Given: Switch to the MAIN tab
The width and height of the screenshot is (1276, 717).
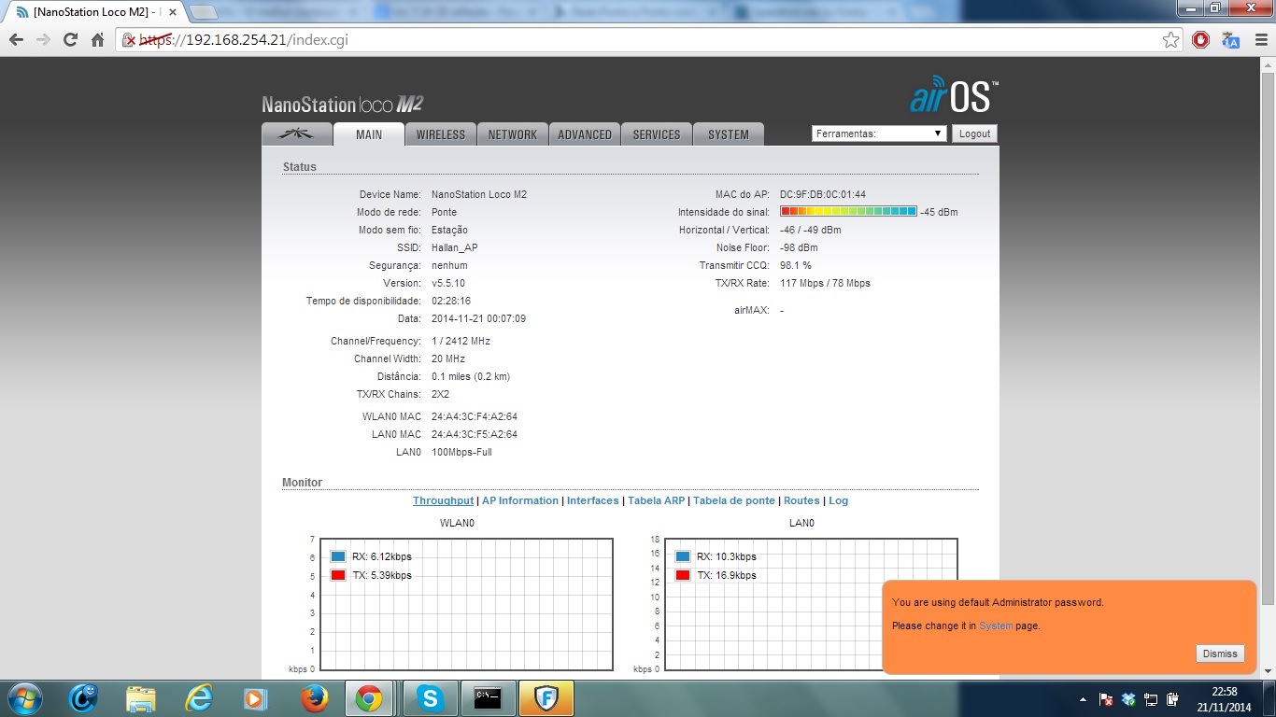Looking at the screenshot, I should pos(369,134).
